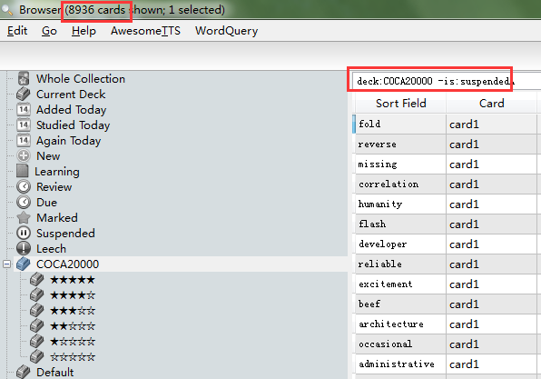Select the 'correlation' card row
Viewport: 541px width, 379px height.
pyautogui.click(x=446, y=185)
